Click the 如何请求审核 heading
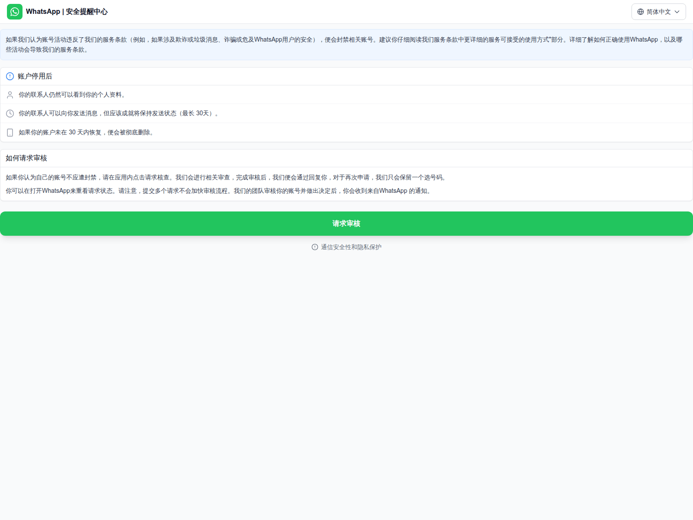The width and height of the screenshot is (693, 520). tap(26, 158)
